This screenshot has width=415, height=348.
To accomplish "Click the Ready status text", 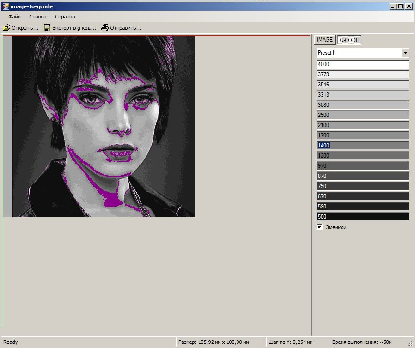I will coord(11,342).
